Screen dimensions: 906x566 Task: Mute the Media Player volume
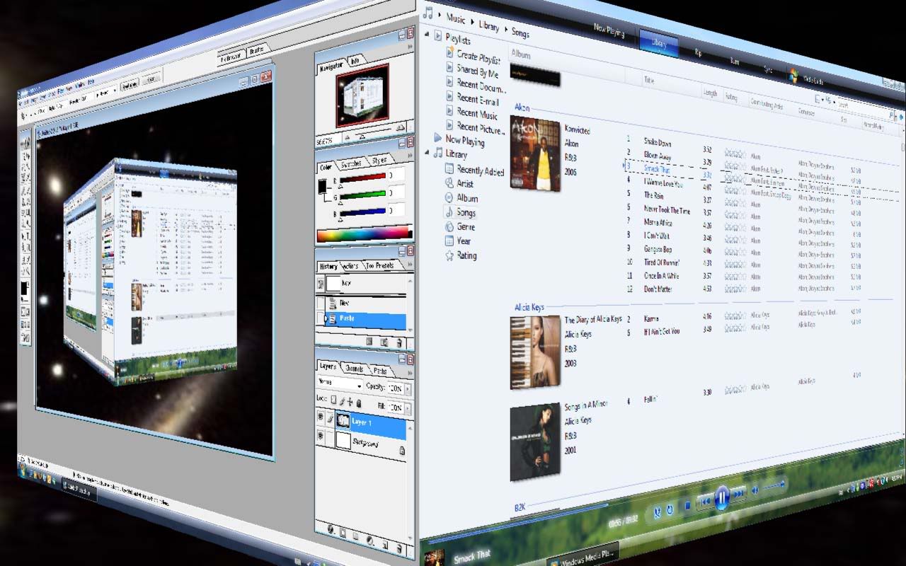tap(755, 489)
